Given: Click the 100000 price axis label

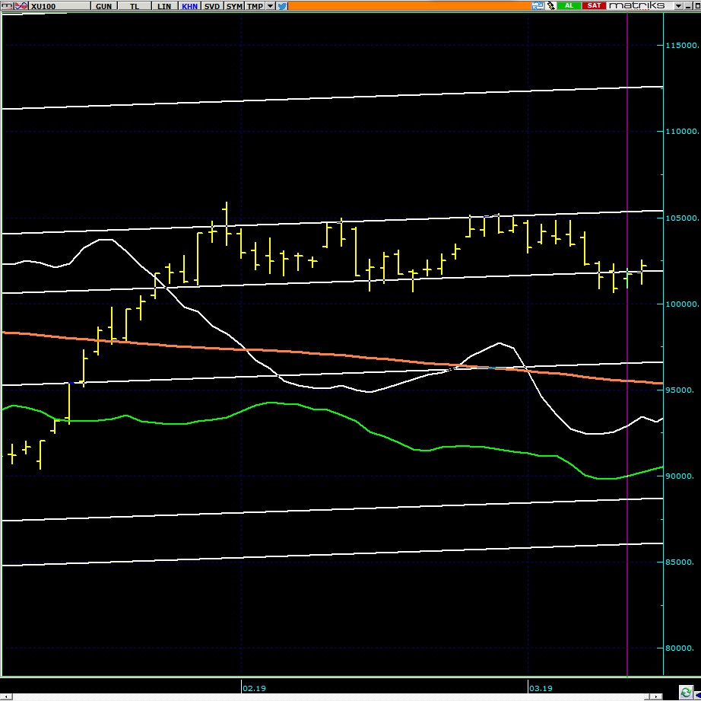Looking at the screenshot, I should point(683,304).
